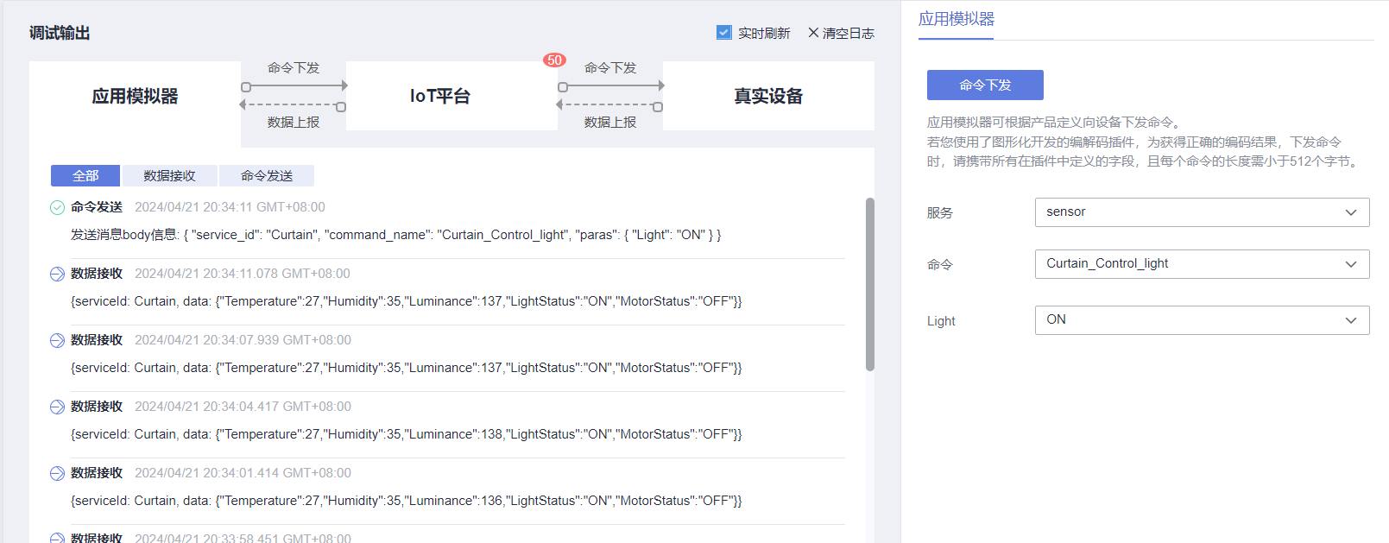Click the Light field label
Image resolution: width=1389 pixels, height=543 pixels.
tap(941, 321)
